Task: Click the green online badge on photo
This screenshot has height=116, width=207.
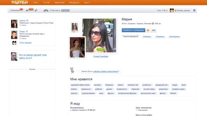Action: coord(101,49)
